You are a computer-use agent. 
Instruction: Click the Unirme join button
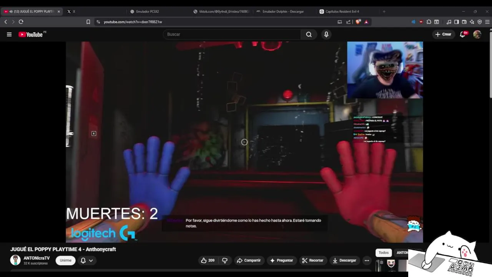pos(66,260)
